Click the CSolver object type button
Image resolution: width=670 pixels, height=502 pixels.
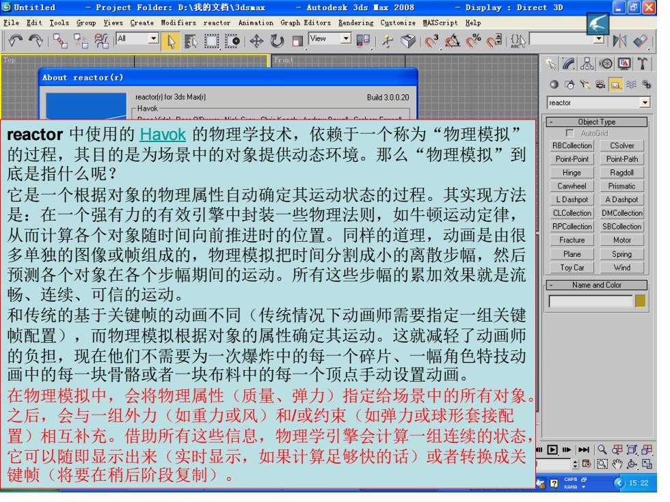coord(621,146)
